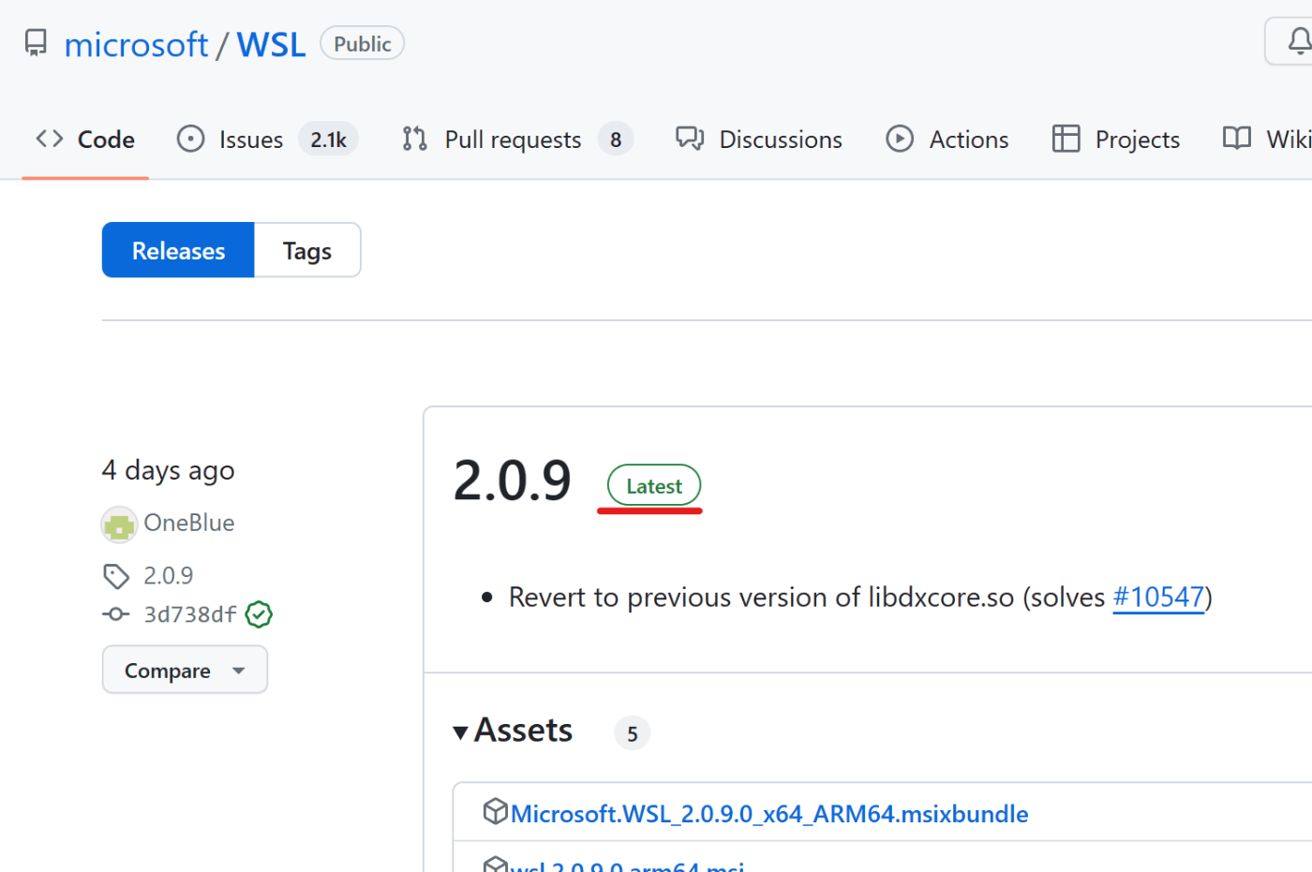Select the Releases button
Screen dimensions: 1312x872
tap(178, 250)
